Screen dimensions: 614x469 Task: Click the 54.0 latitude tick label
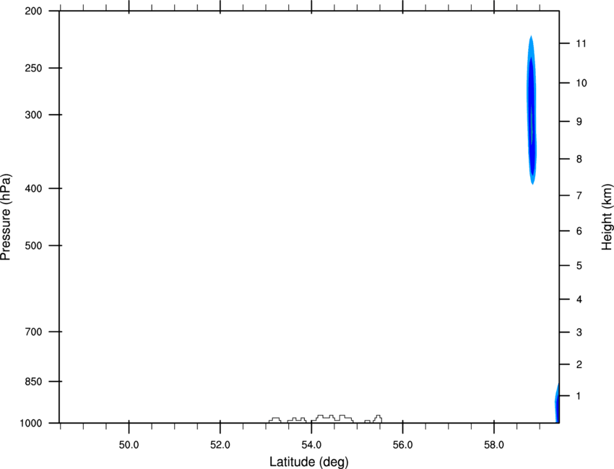pos(311,445)
